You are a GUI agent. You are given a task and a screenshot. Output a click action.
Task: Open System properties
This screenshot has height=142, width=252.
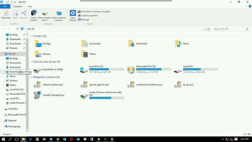(x=88, y=16)
